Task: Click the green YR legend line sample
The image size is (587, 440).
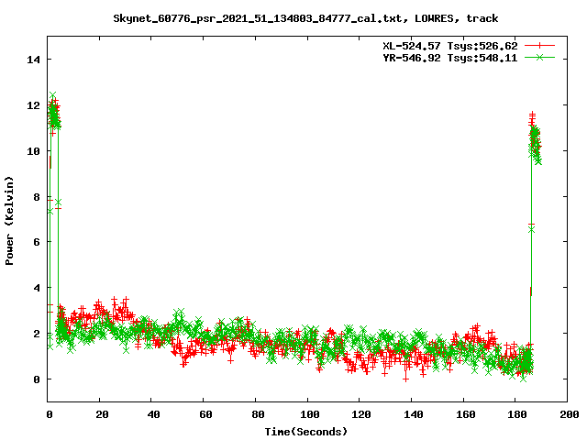Action: pos(539,57)
